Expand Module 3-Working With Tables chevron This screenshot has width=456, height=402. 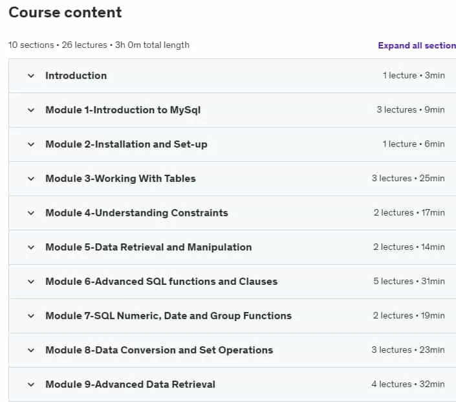(x=31, y=179)
